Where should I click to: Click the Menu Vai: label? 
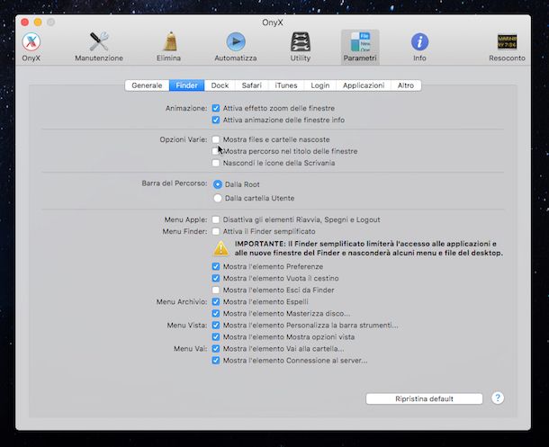pos(191,349)
